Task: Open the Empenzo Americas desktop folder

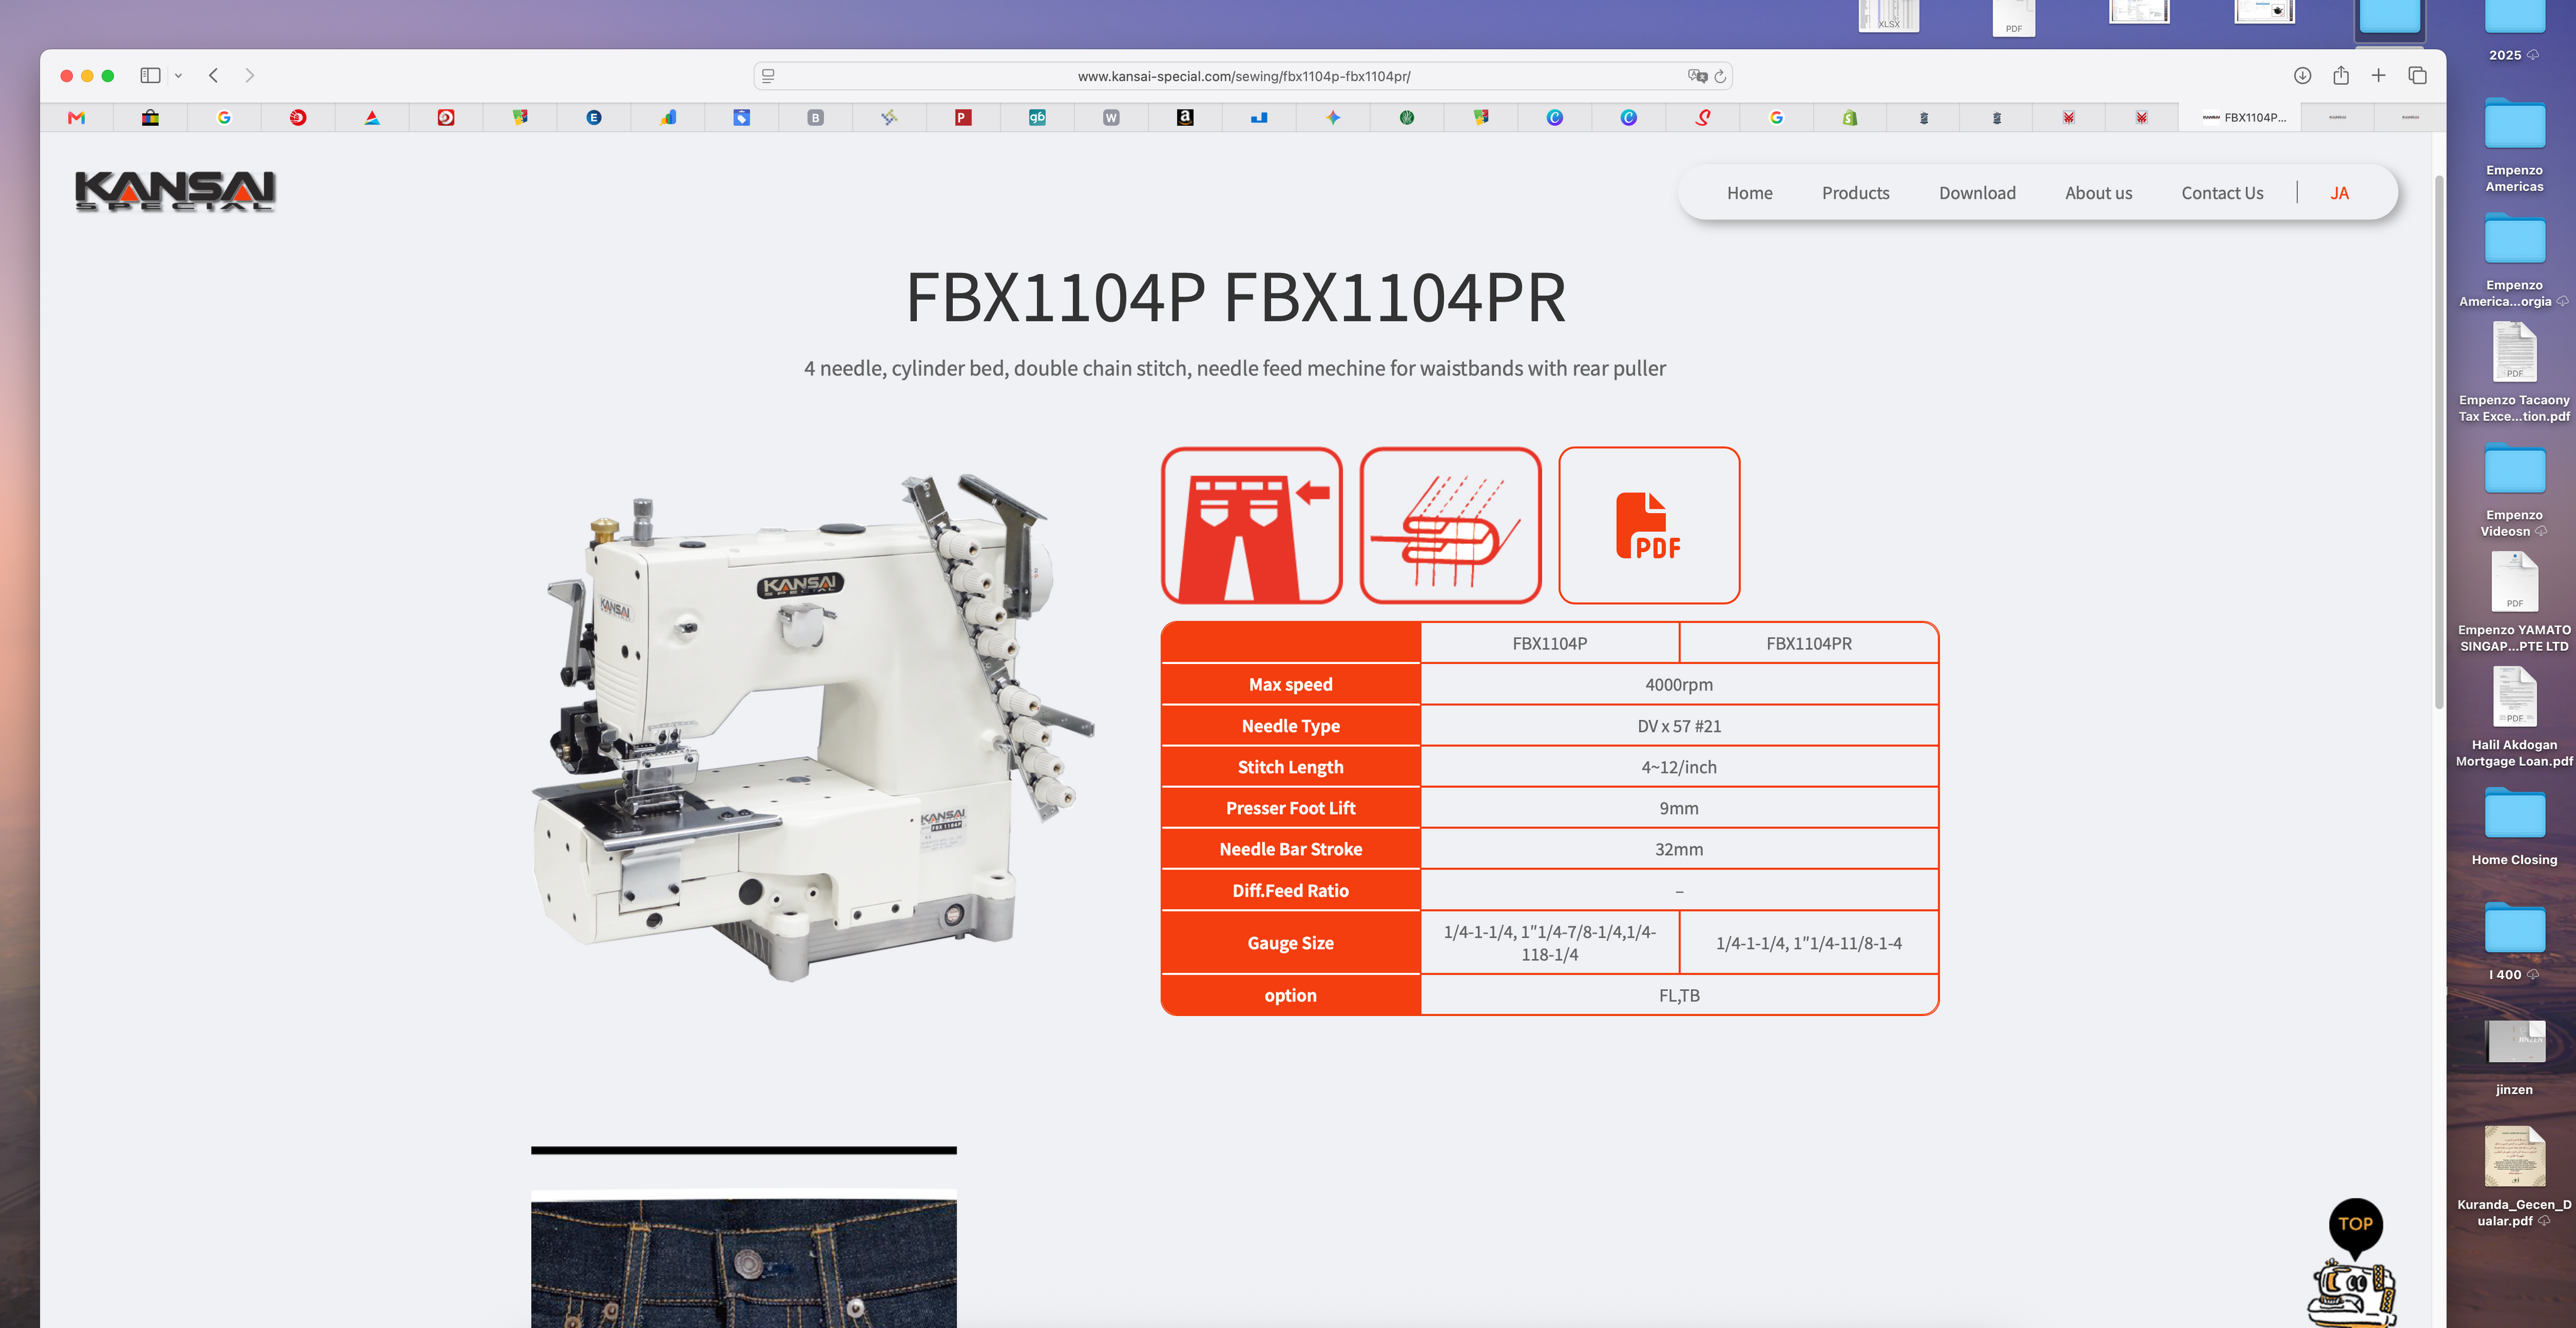Action: (x=2514, y=145)
